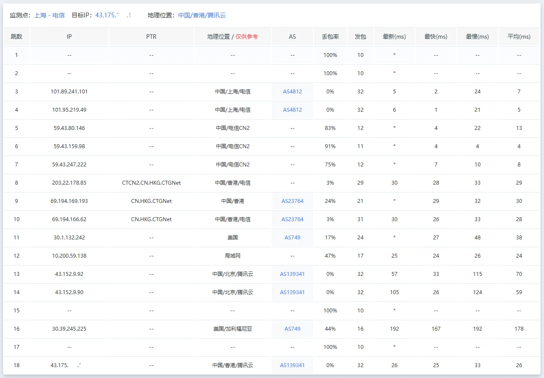This screenshot has width=544, height=378.
Task: Click the AS4812 link in hop 3 row
Action: [x=292, y=92]
